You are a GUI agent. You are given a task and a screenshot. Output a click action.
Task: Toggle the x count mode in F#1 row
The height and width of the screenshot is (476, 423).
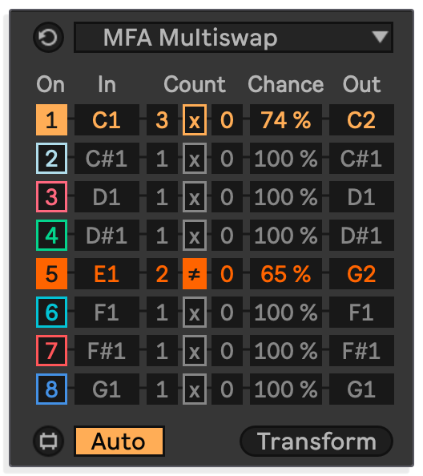point(195,351)
